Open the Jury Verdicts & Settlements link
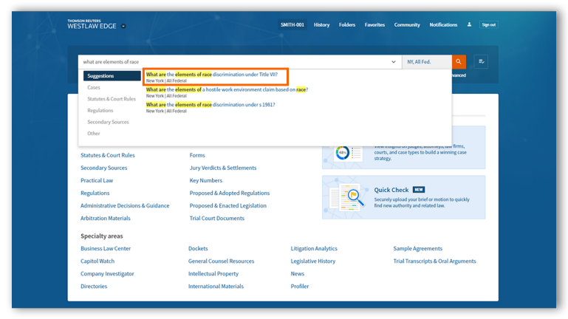 [222, 168]
